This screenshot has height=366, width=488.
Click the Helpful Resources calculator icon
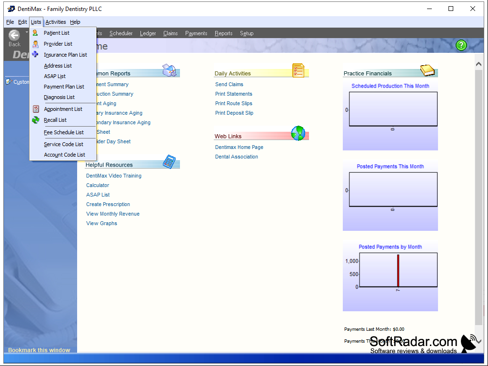pyautogui.click(x=169, y=162)
